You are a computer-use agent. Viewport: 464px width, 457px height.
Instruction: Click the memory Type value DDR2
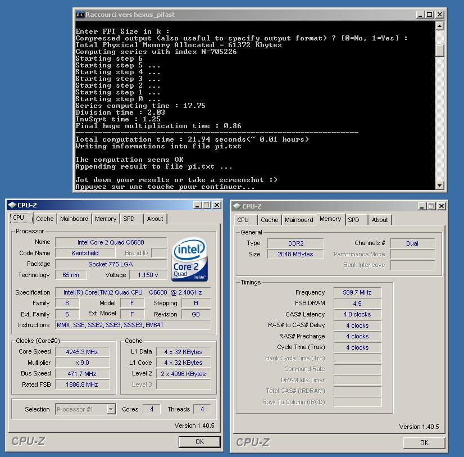[x=295, y=243]
